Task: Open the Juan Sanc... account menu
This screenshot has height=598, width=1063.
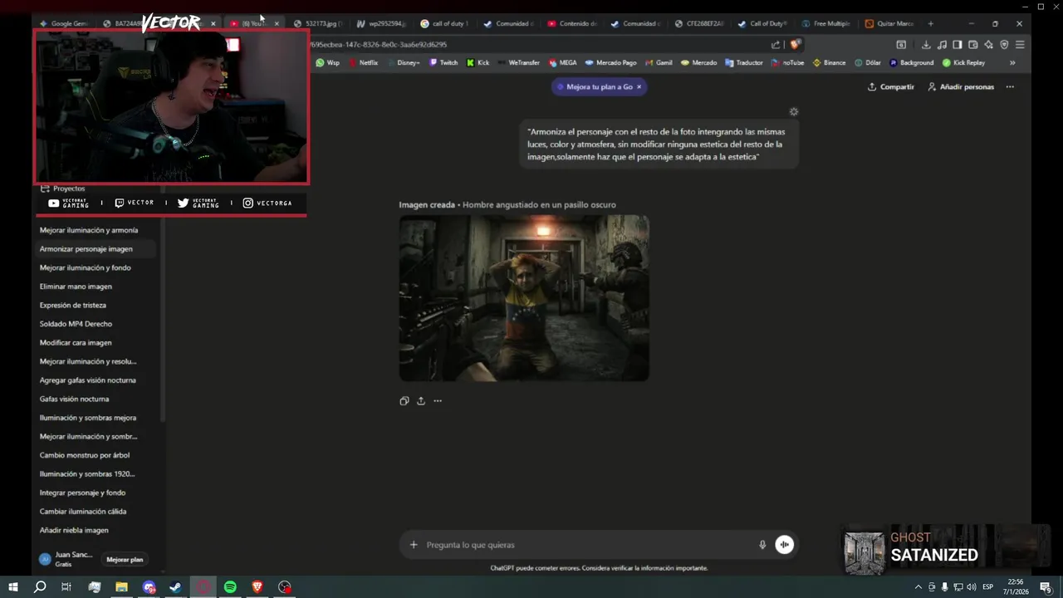Action: click(66, 559)
